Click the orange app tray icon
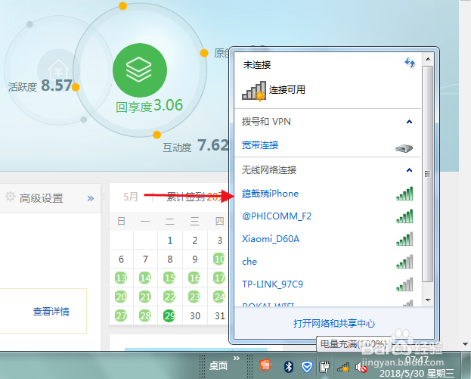Screen dimensions: 471x379 266,366
